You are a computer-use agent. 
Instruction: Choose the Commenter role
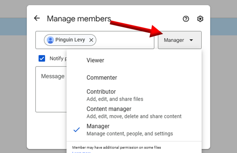102,78
